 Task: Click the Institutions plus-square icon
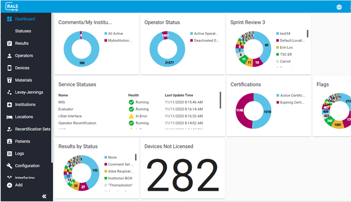coord(10,105)
